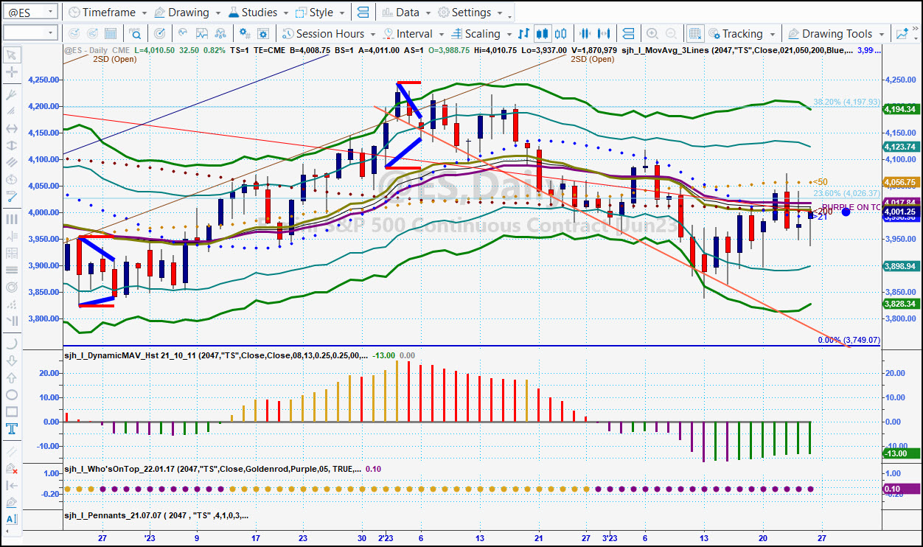Open the Style menu

coord(320,13)
